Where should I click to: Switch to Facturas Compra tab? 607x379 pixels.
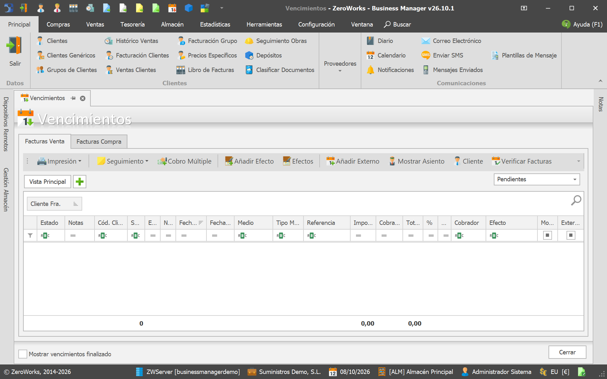point(99,141)
